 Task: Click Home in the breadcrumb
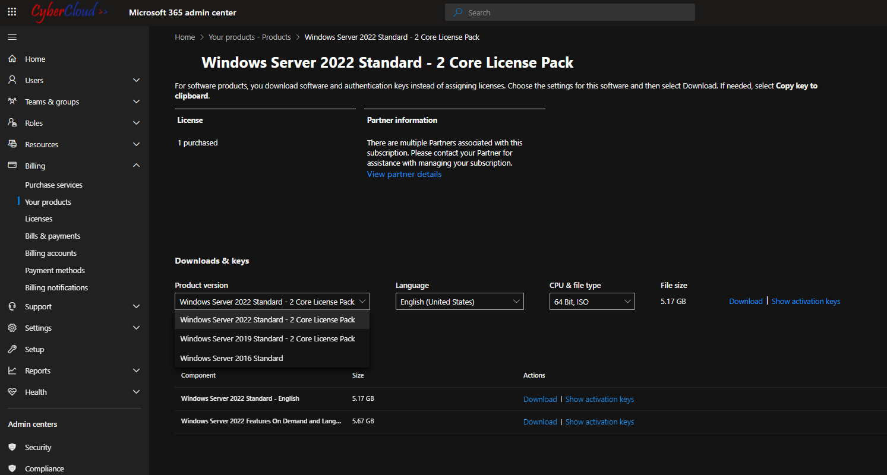point(185,37)
